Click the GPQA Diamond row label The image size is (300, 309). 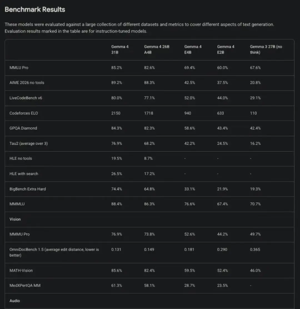23,128
